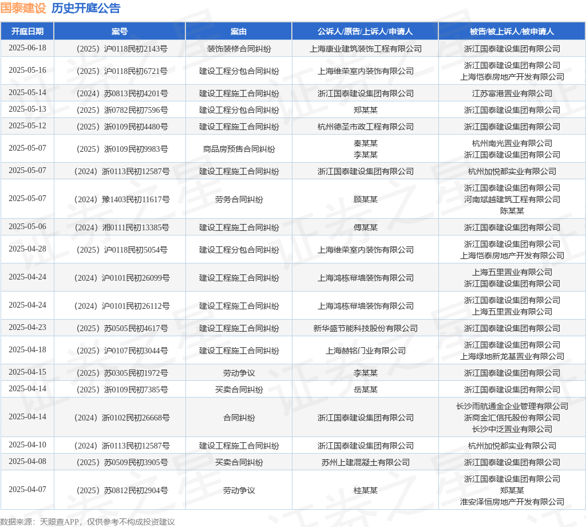Click plaintiff 上海赫铭门业有限公司

pyautogui.click(x=366, y=351)
